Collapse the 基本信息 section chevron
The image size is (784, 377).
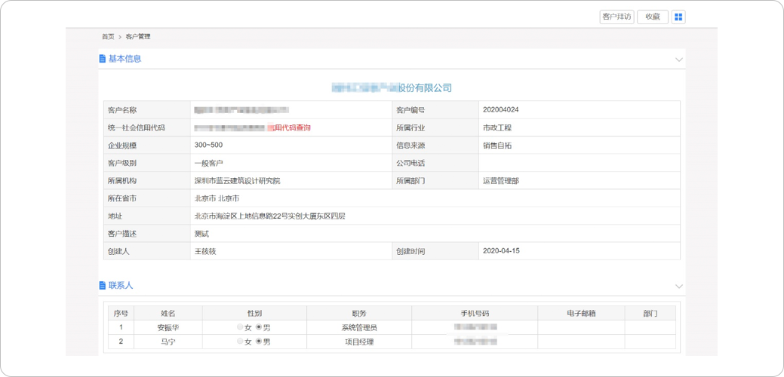click(x=678, y=60)
